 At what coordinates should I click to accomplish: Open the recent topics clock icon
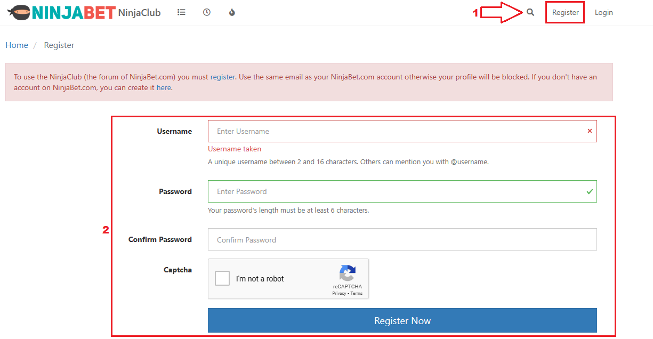click(207, 12)
